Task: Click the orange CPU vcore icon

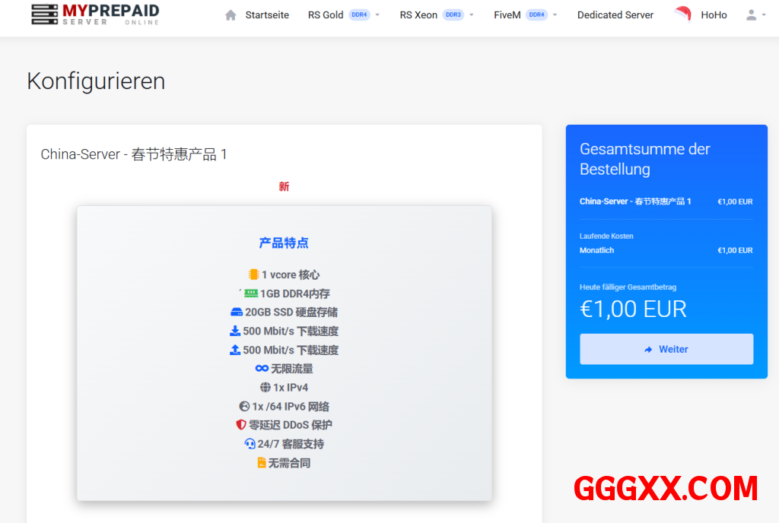Action: click(x=253, y=274)
